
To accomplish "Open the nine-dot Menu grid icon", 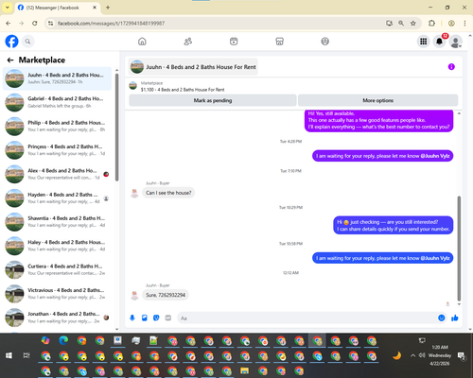I will point(424,42).
